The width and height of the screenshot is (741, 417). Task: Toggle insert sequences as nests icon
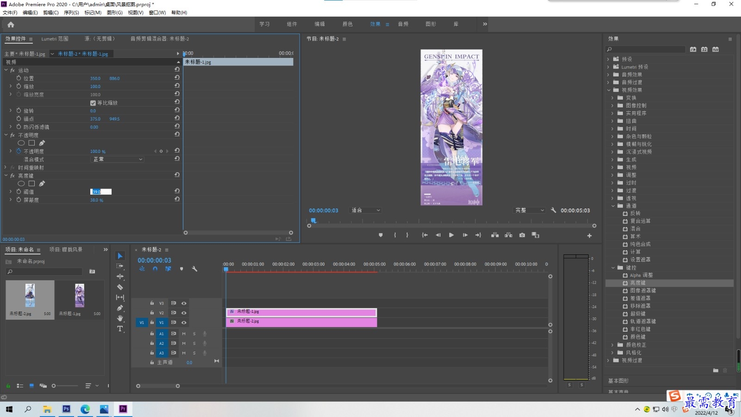(x=142, y=269)
